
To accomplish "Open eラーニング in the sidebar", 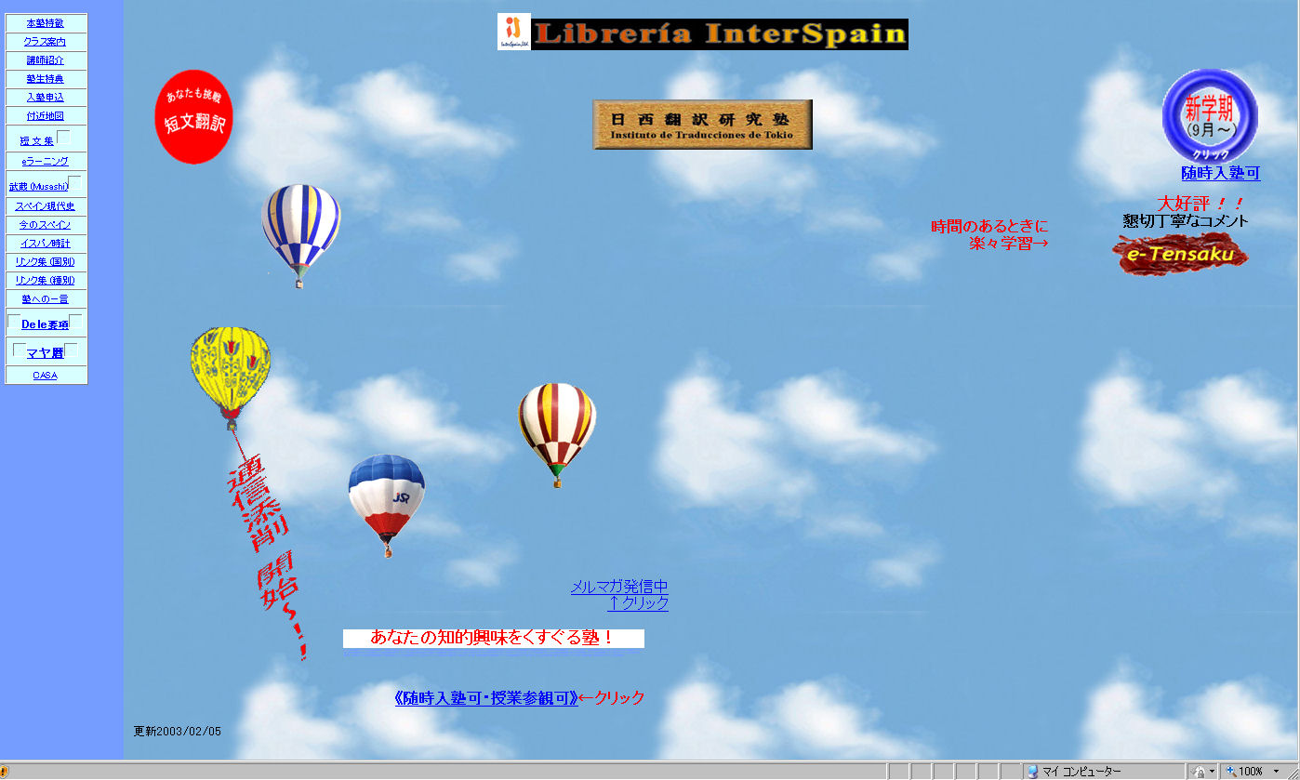I will pos(46,162).
